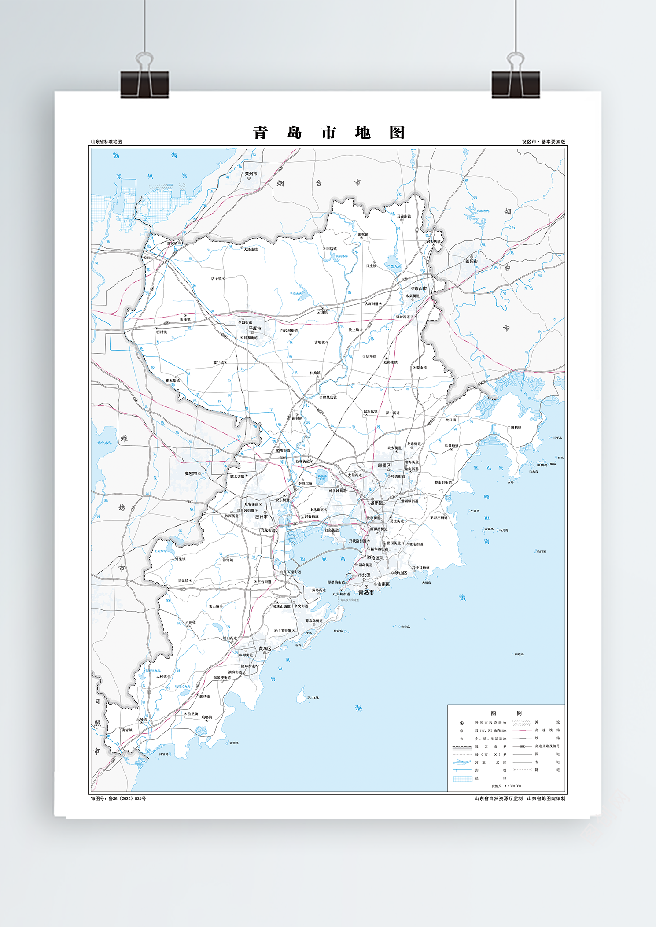The image size is (656, 927).
Task: Click the legend 滩涂 dotted symbol
Action: [x=522, y=723]
